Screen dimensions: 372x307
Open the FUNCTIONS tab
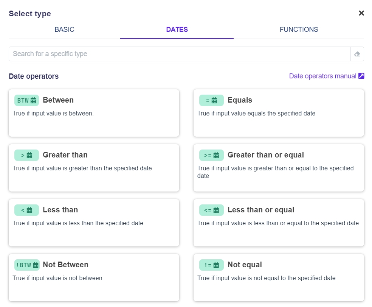[x=299, y=30]
